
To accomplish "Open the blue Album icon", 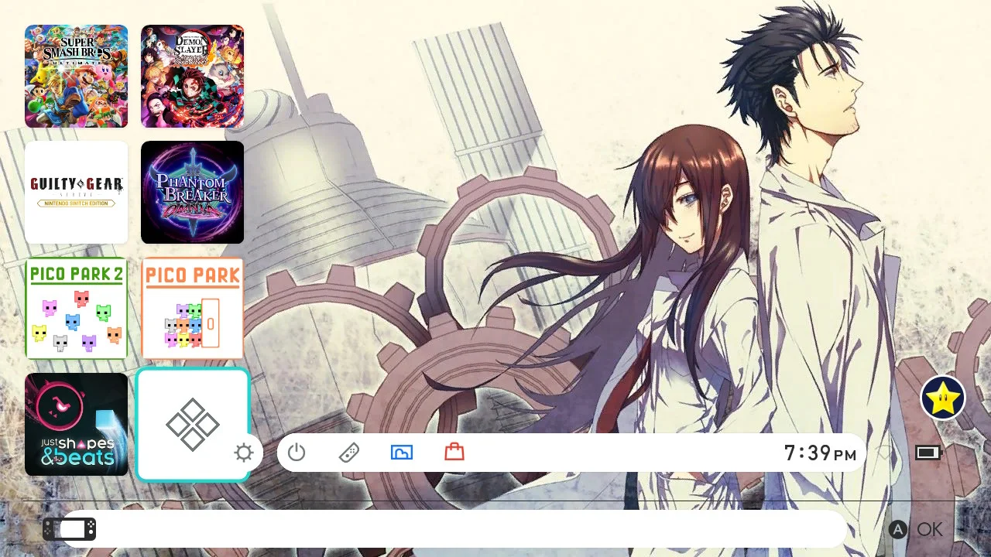I will click(402, 453).
